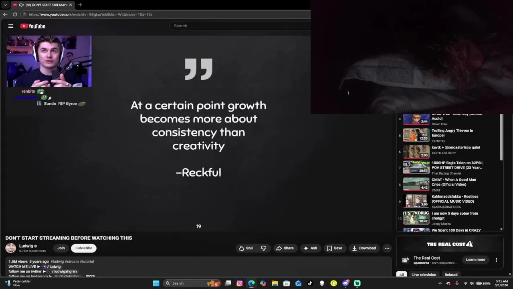Select the All filter chip
Viewport: 513px width, 289px height.
coord(401,275)
